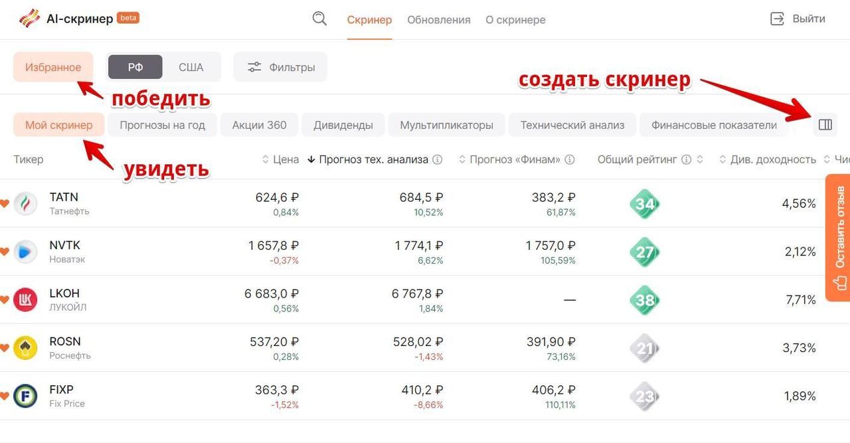
Task: Sort by Общий рейтинг arrows
Action: (699, 159)
